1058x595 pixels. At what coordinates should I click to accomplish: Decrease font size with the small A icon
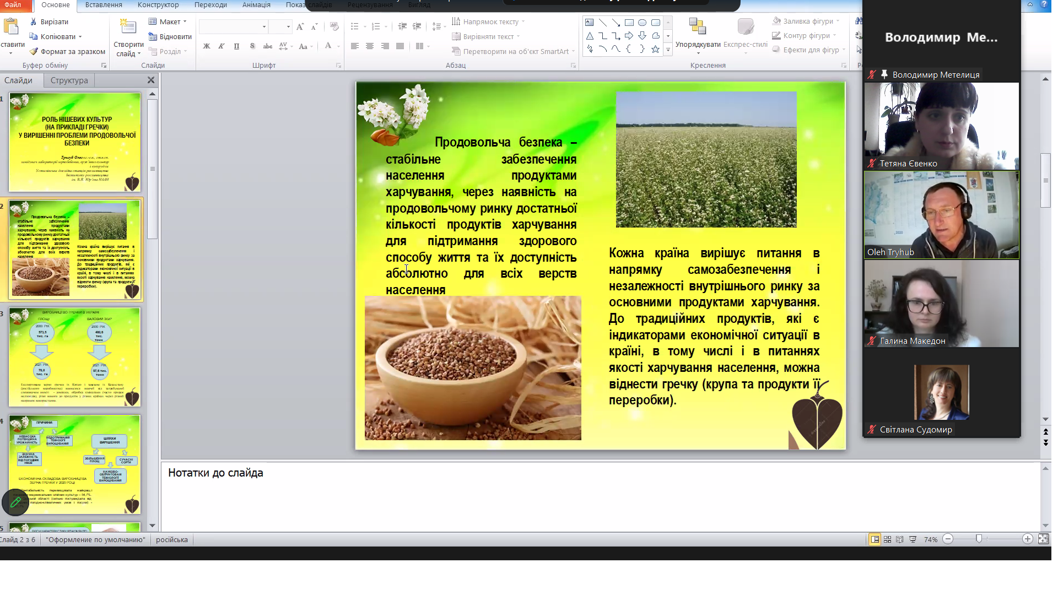coord(315,26)
